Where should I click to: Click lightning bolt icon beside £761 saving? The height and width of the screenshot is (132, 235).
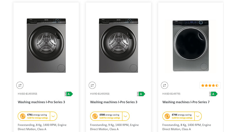tap(23, 116)
